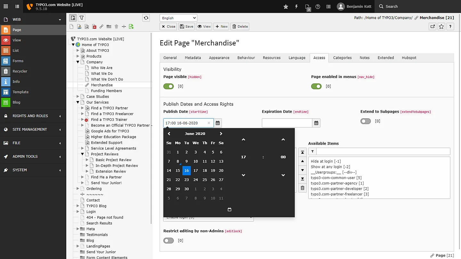Open calendar picker for Expiration Date

click(316, 123)
